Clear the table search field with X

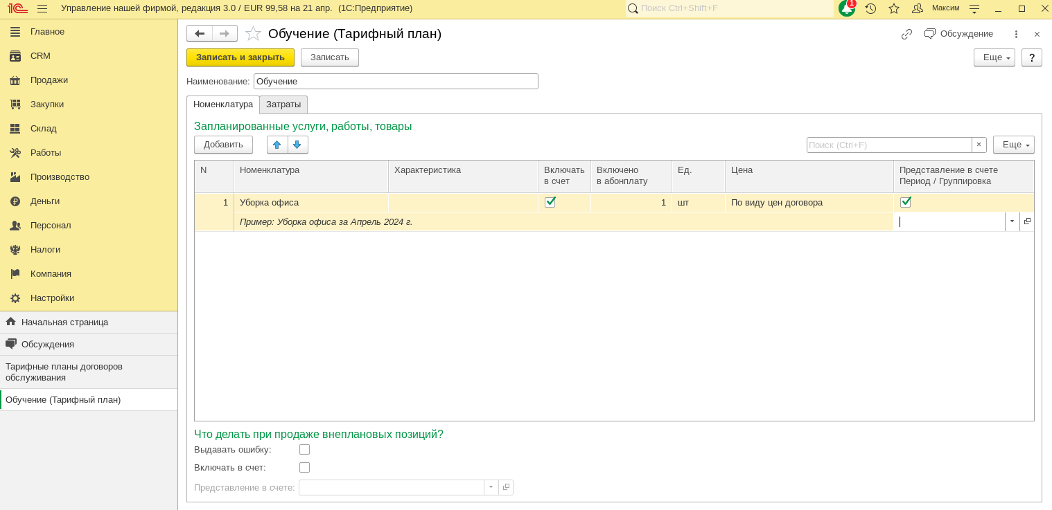coord(979,145)
